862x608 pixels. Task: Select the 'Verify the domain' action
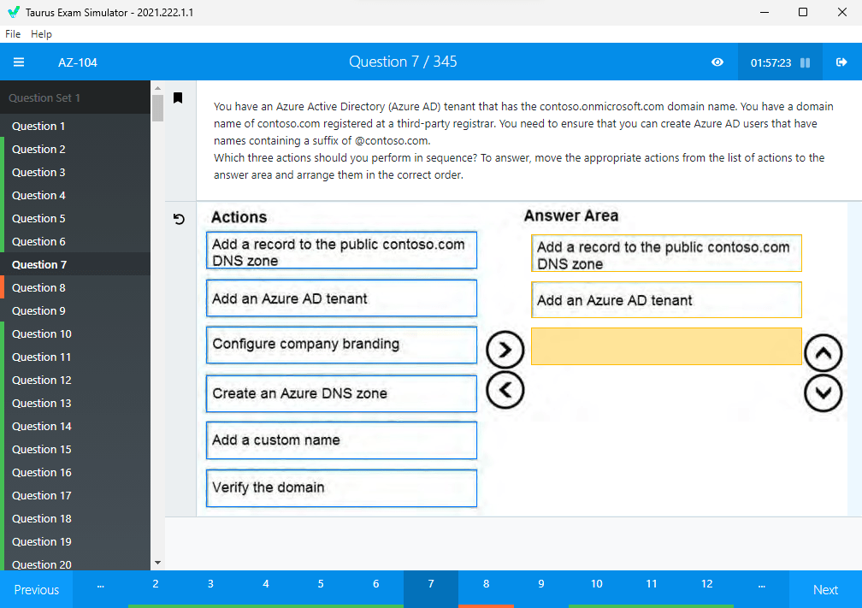click(x=341, y=488)
